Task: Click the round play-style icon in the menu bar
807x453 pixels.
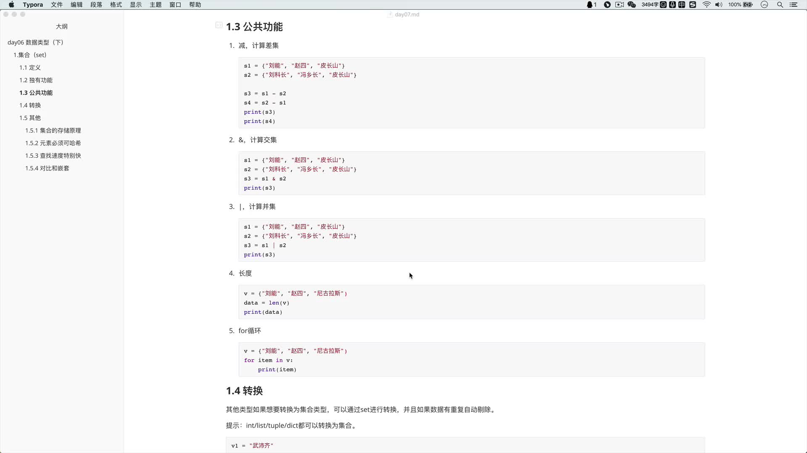Action: [x=607, y=5]
